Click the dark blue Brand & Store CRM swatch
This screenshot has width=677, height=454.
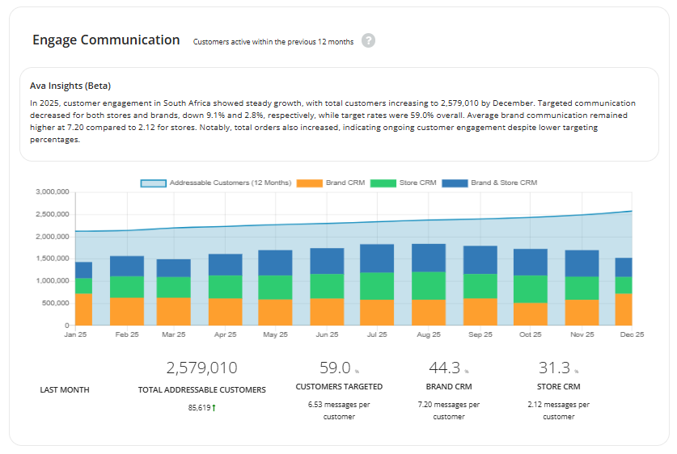click(455, 183)
